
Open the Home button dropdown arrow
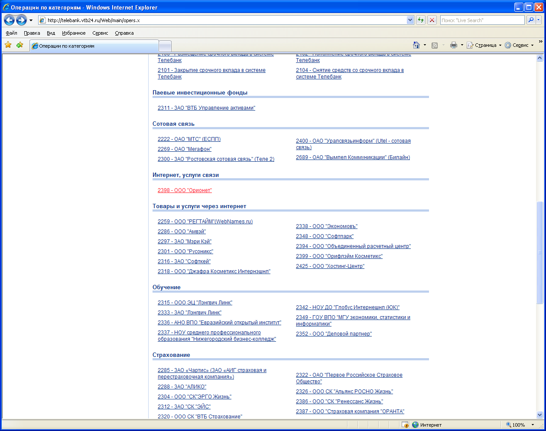425,45
